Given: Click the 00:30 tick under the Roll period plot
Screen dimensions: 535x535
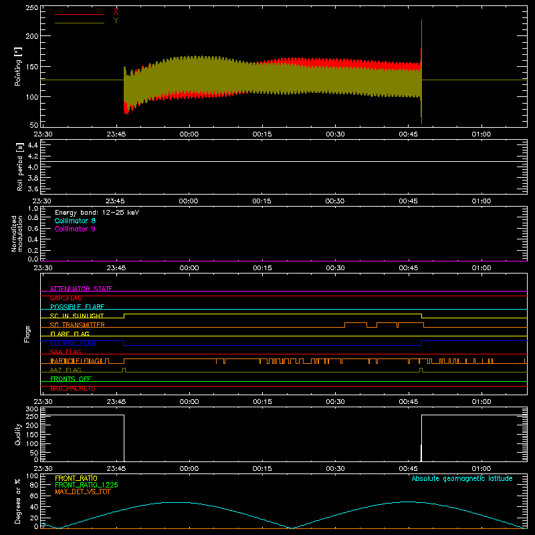Looking at the screenshot, I should tap(335, 201).
